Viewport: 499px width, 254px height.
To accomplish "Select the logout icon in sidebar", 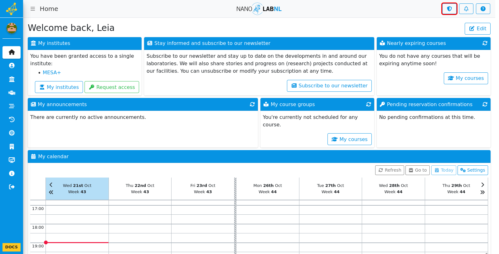I will click(12, 187).
